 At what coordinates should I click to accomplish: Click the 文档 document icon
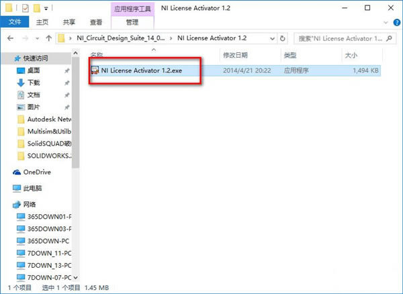(21, 95)
